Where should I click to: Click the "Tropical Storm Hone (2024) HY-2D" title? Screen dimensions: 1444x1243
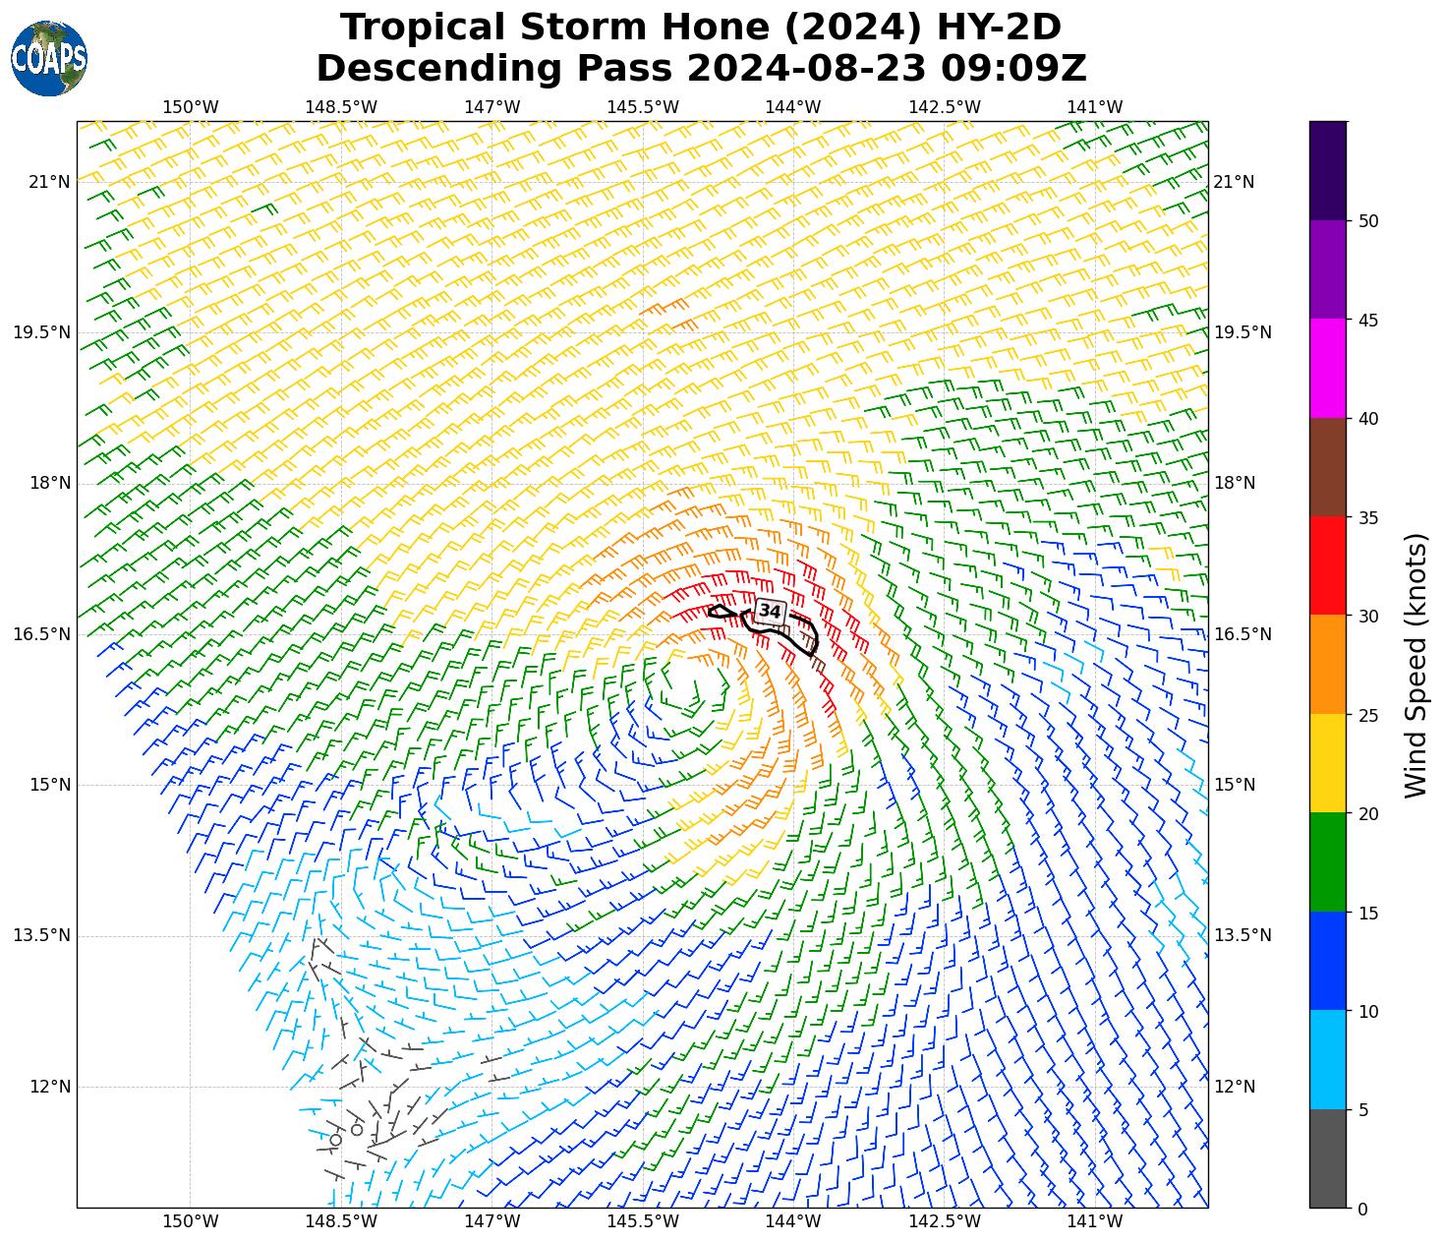pyautogui.click(x=701, y=27)
